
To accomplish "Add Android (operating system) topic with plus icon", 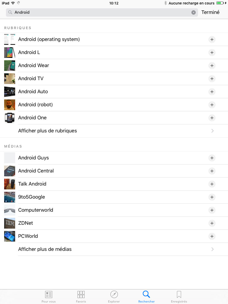I will click(x=212, y=39).
